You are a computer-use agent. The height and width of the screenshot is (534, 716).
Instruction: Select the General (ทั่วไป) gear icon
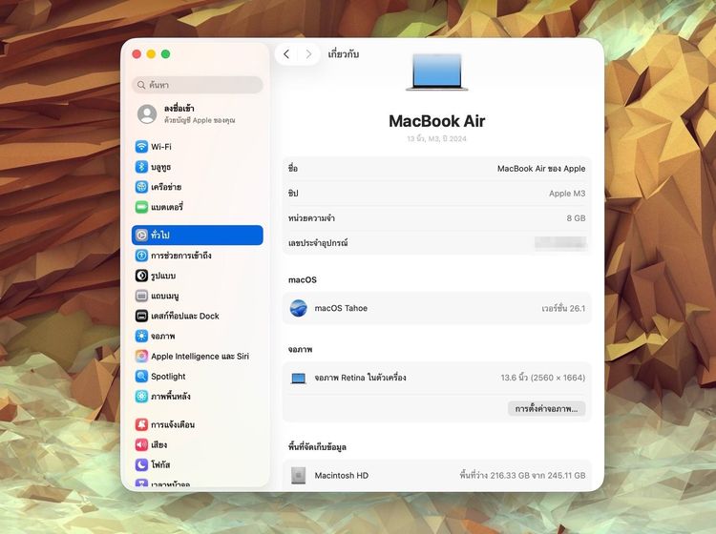[141, 235]
